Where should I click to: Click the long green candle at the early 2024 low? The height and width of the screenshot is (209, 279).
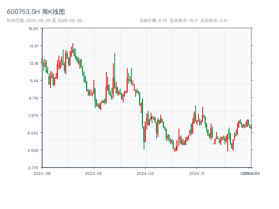click(144, 138)
